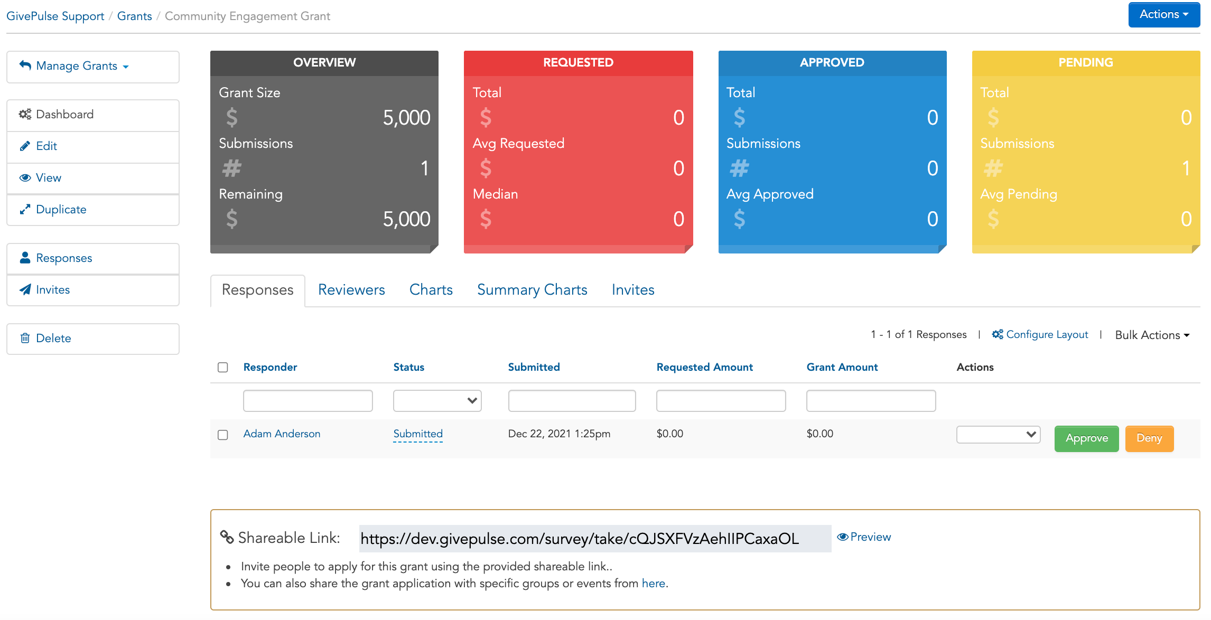Image resolution: width=1211 pixels, height=620 pixels.
Task: Click the dollar icon beside Median
Action: click(486, 219)
